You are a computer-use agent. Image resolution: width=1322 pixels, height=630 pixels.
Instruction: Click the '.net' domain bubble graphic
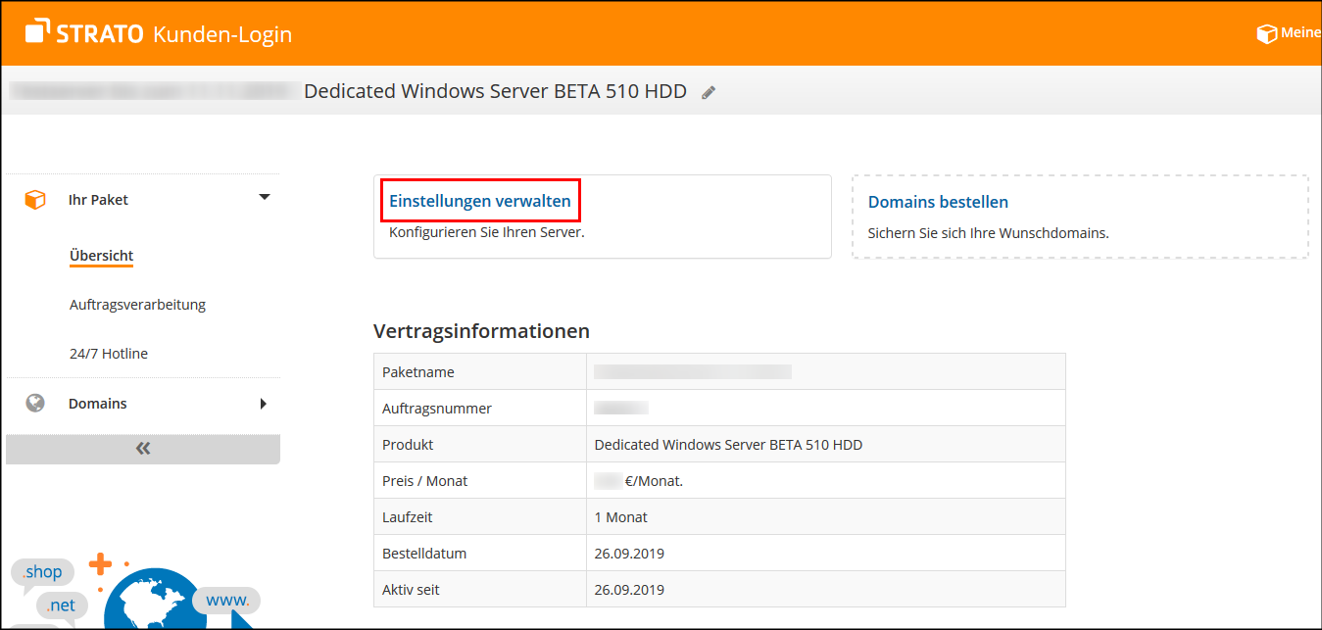click(61, 605)
